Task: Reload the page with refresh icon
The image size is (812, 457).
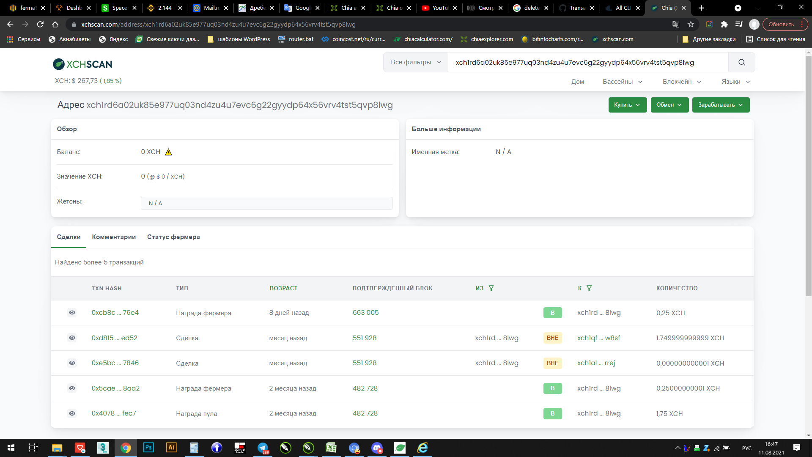Action: (40, 25)
